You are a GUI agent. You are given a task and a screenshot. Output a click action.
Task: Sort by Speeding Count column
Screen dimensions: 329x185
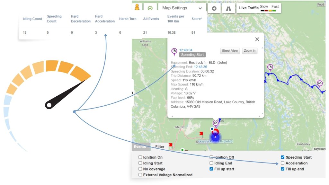tap(54, 19)
